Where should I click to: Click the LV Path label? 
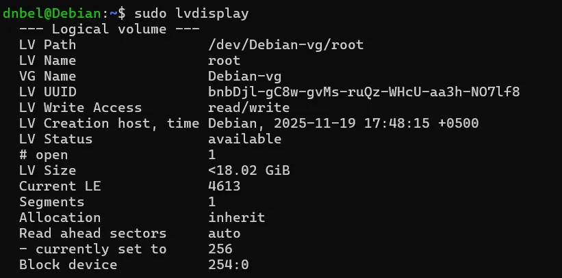(47, 45)
